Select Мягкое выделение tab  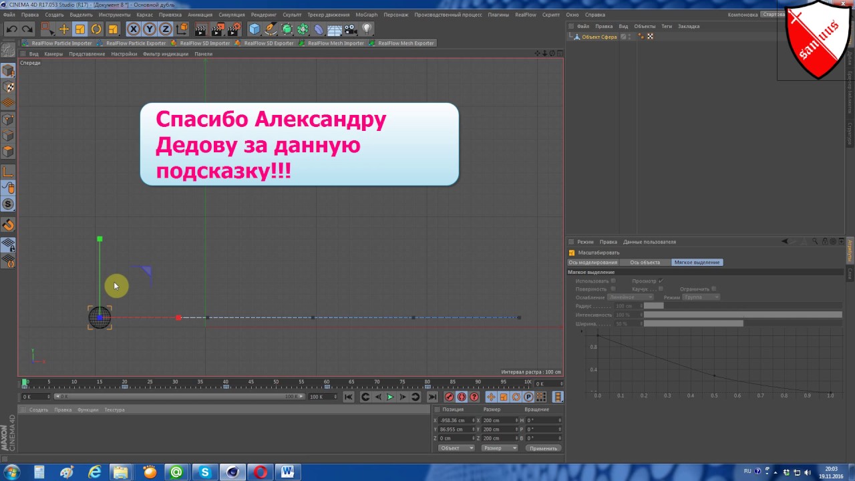pyautogui.click(x=697, y=263)
